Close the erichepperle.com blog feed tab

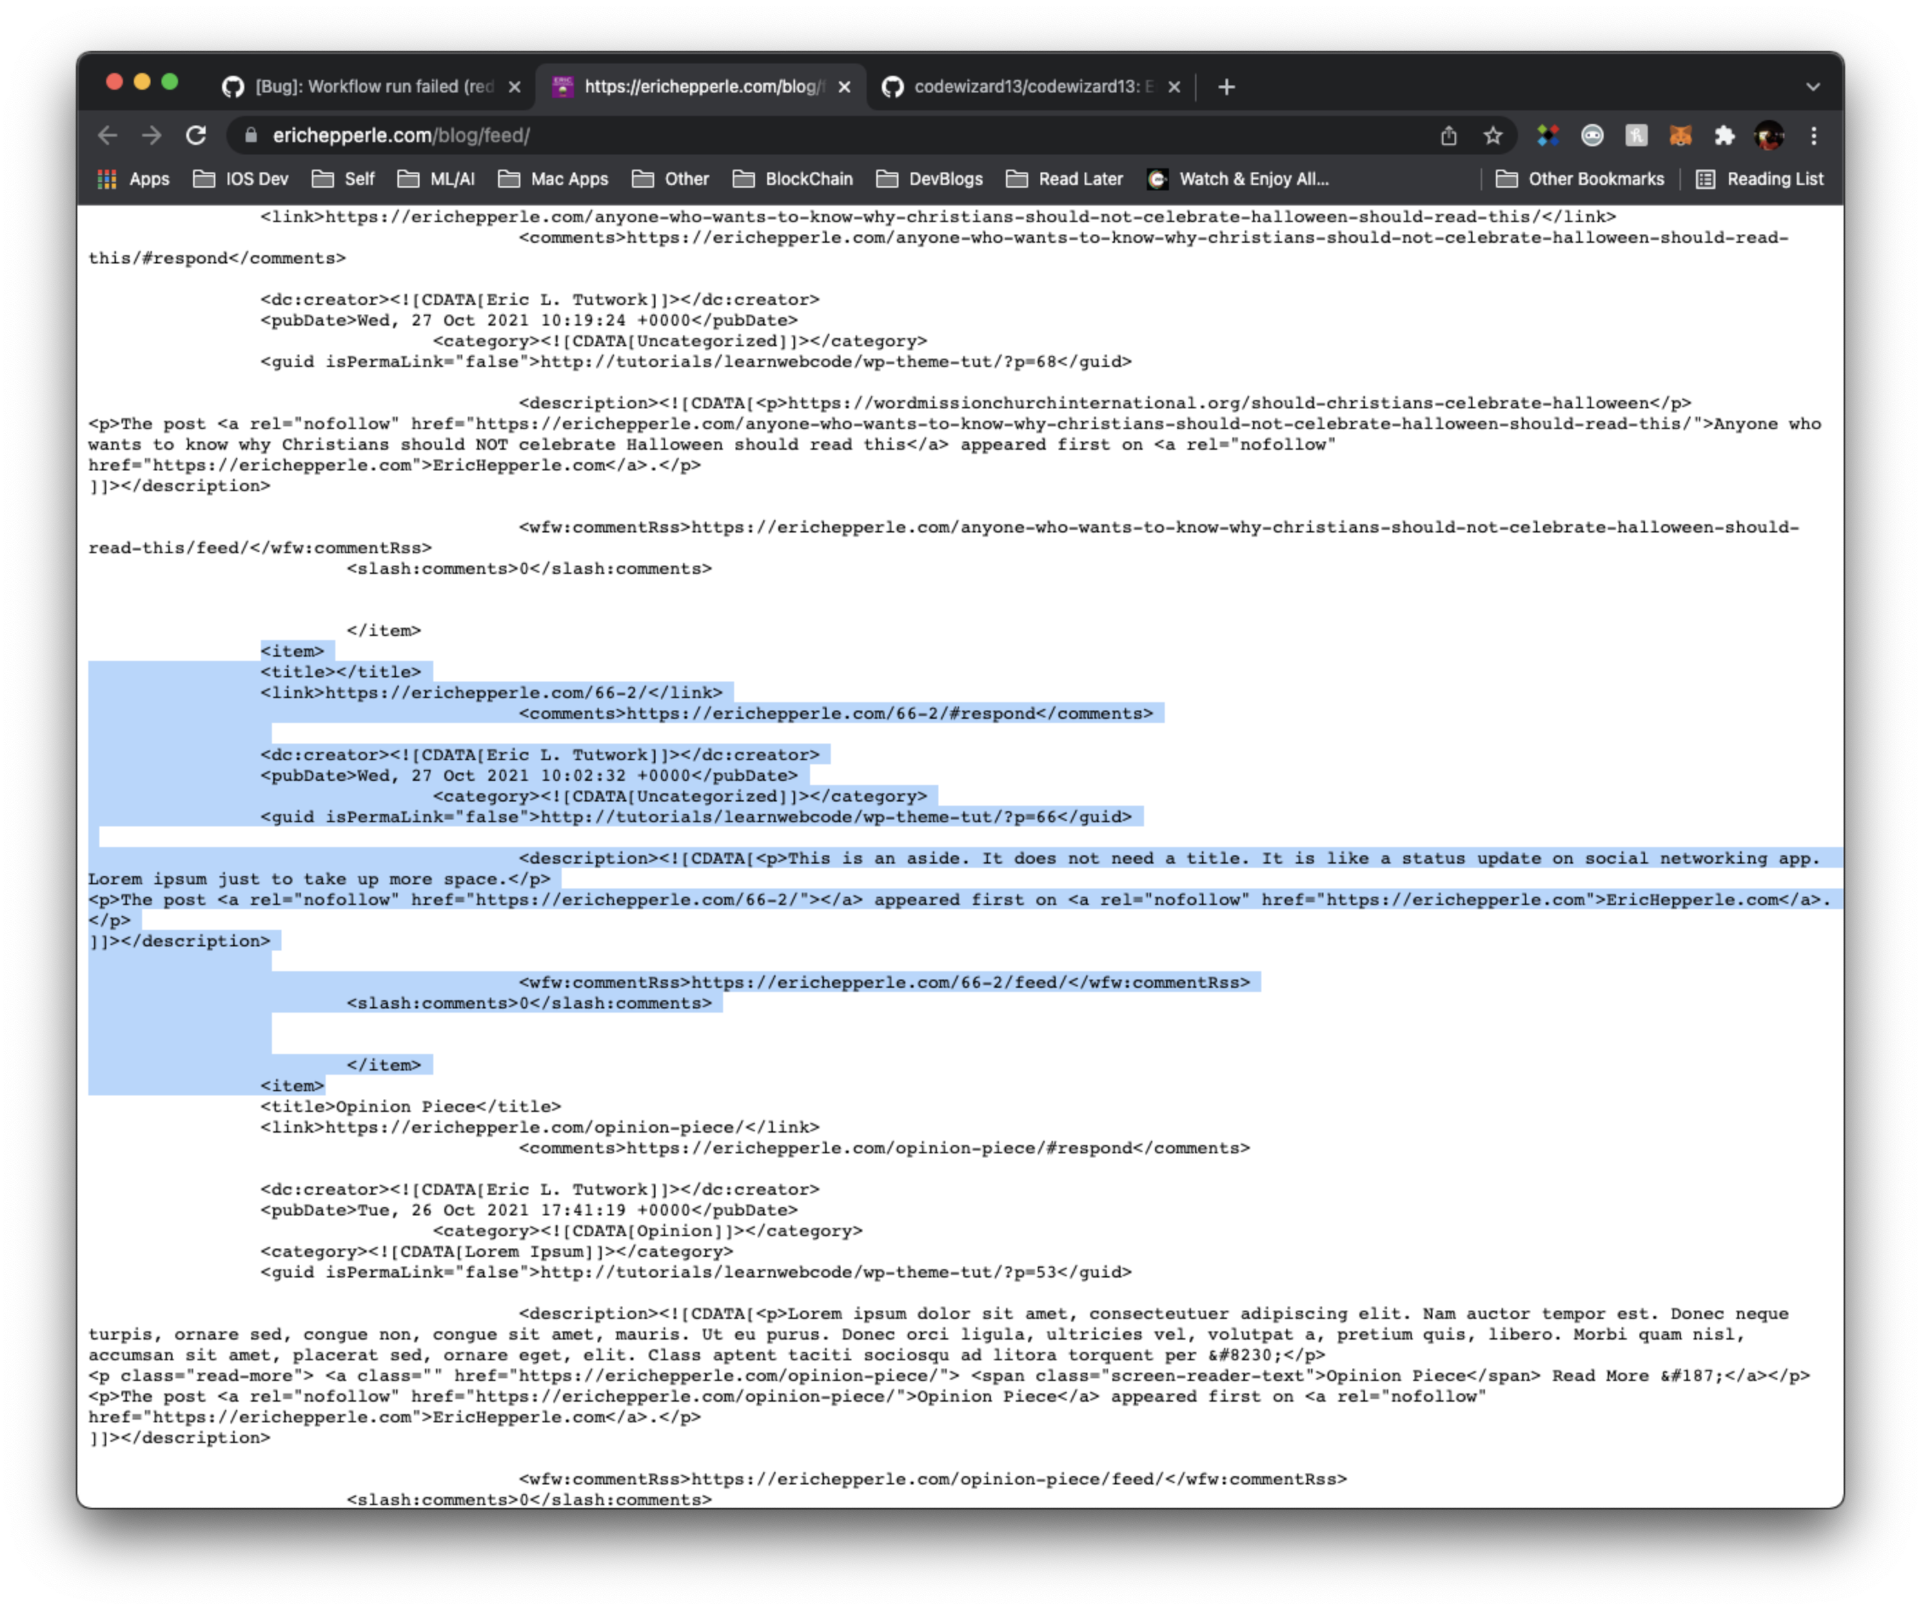845,87
